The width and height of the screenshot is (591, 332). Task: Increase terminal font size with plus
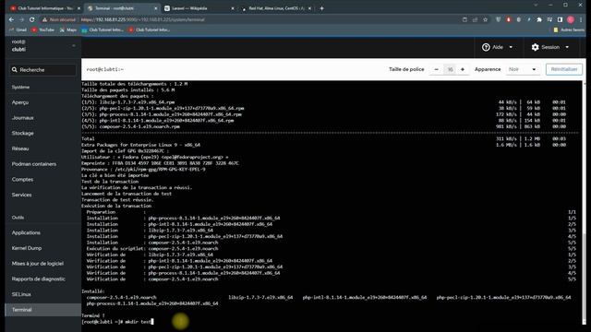point(463,69)
